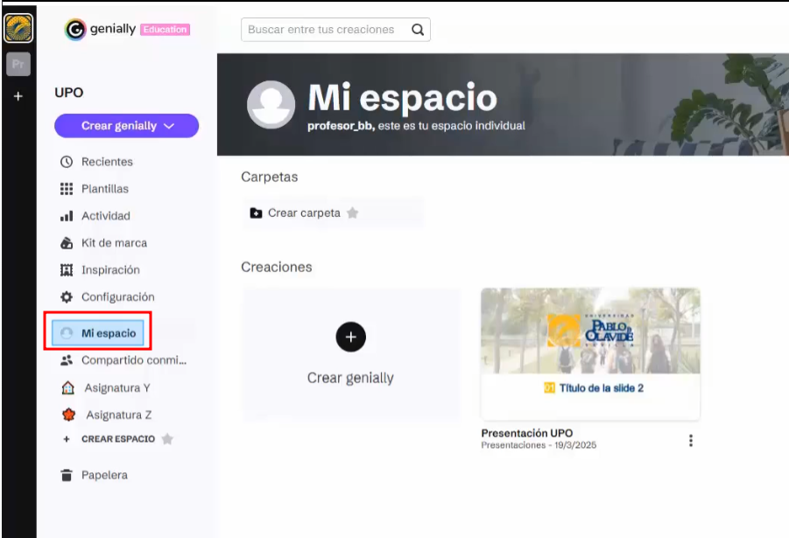Click the Genially logo icon
The image size is (789, 538).
pos(76,30)
